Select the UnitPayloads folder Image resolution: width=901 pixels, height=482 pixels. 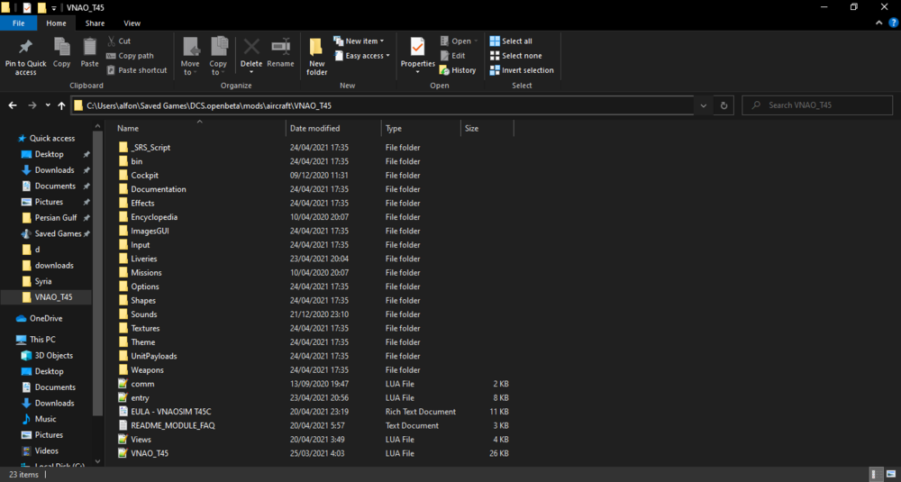click(x=153, y=356)
